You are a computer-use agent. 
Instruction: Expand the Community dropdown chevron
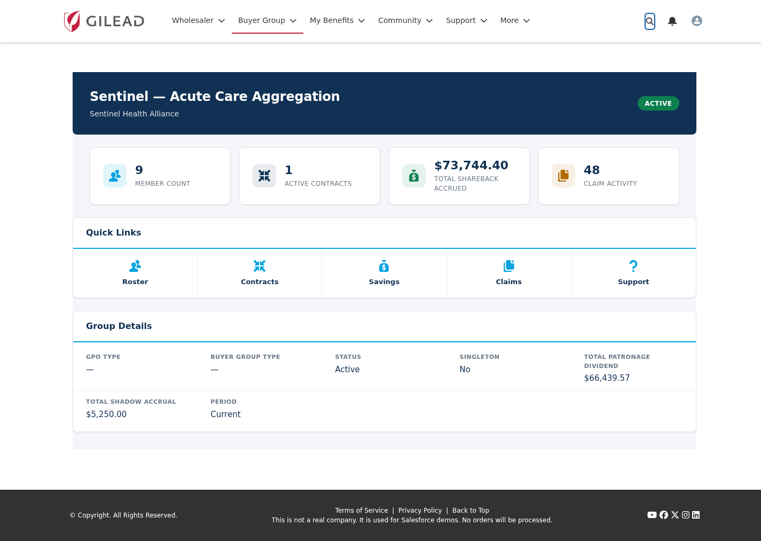tap(429, 21)
